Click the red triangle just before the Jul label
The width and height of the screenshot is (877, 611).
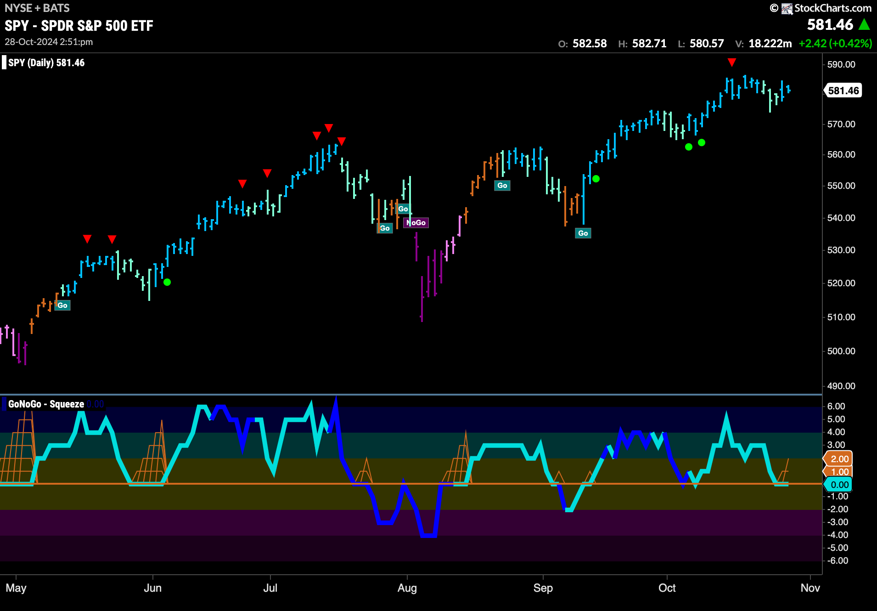(x=267, y=173)
